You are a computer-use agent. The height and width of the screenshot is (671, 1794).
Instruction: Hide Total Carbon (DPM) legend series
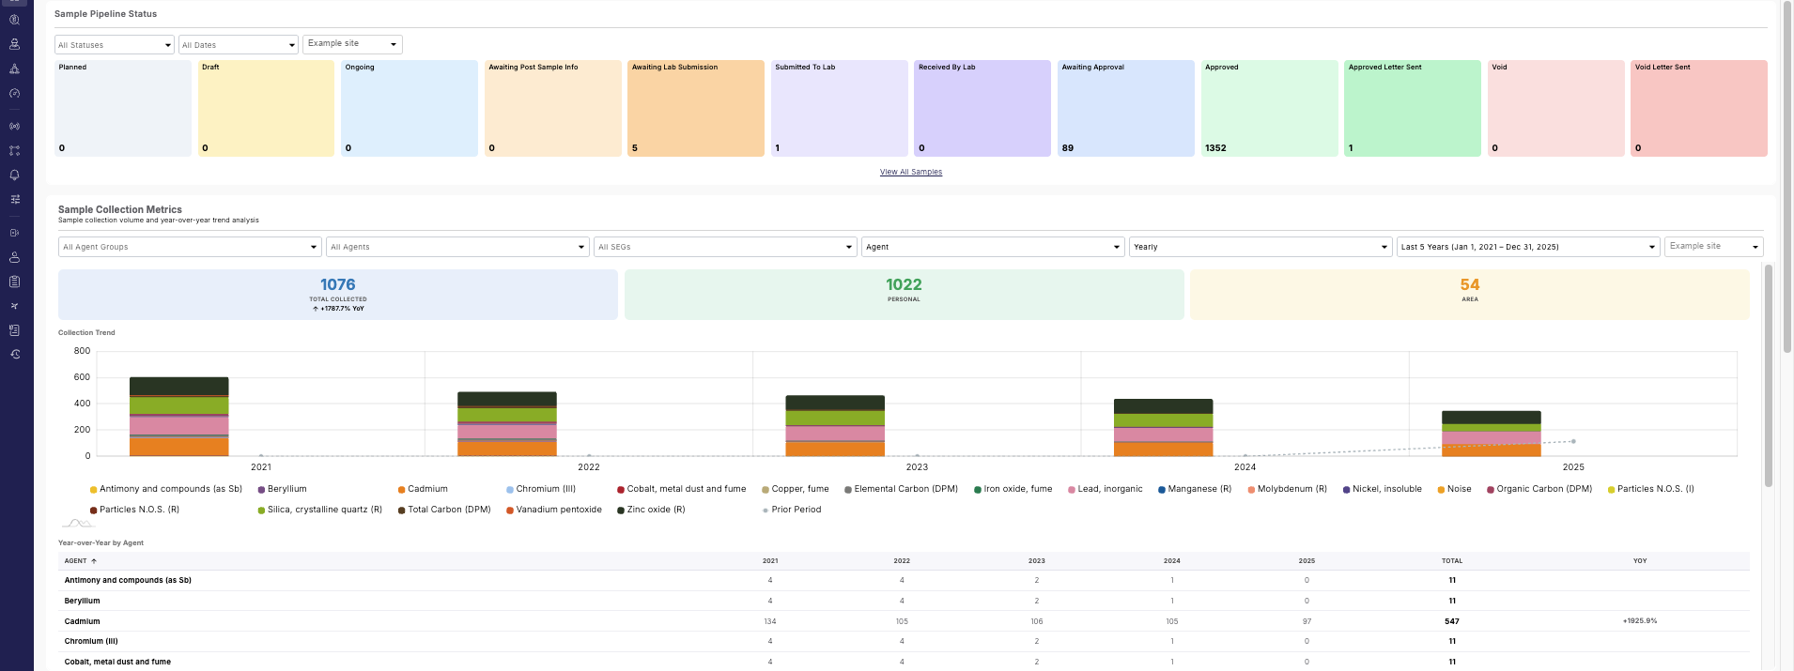444,510
